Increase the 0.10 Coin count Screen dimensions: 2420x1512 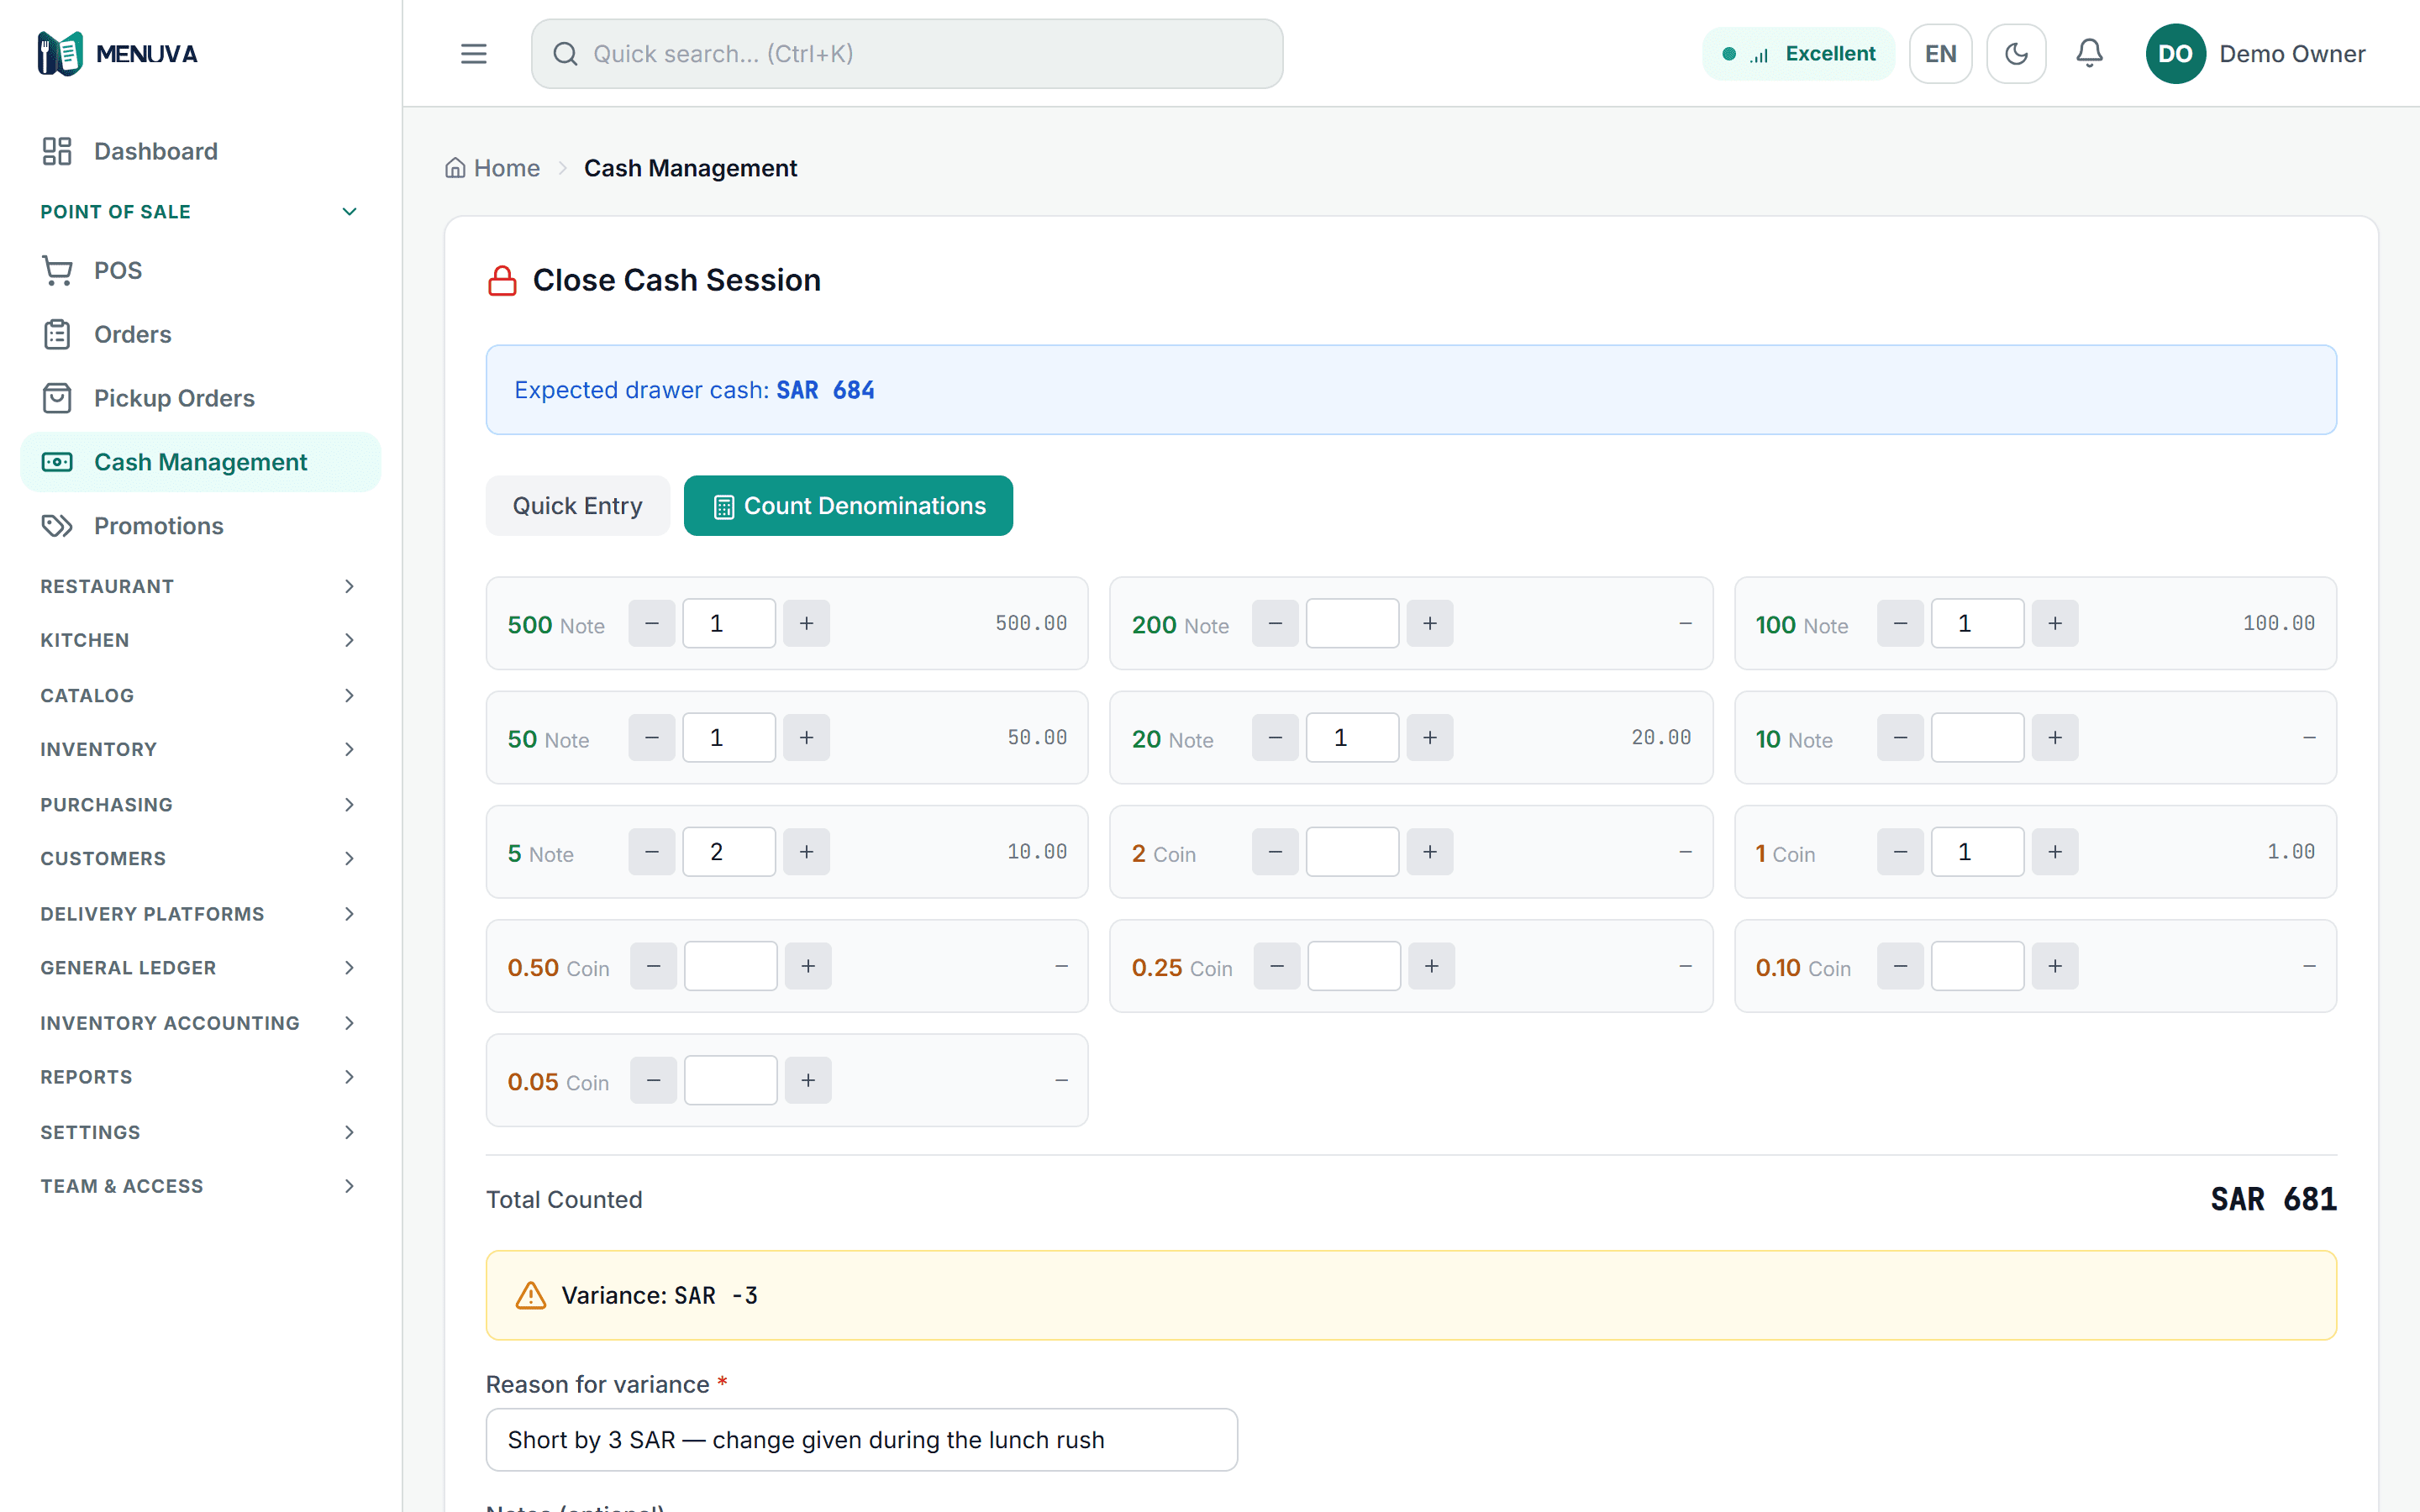click(x=2055, y=966)
